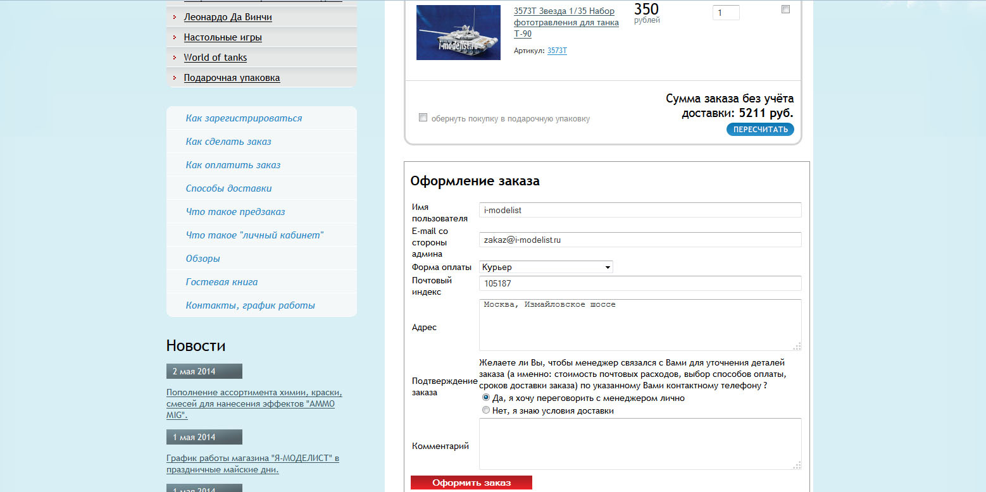986x492 pixels.
Task: Open Как сделать заказ page
Action: (x=228, y=142)
